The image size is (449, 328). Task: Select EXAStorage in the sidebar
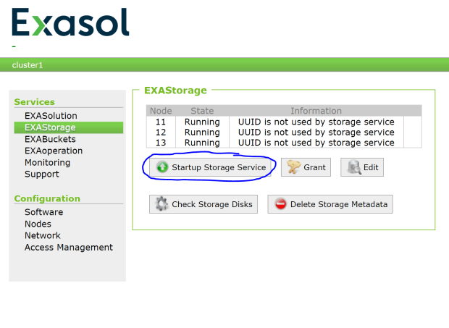(x=50, y=127)
